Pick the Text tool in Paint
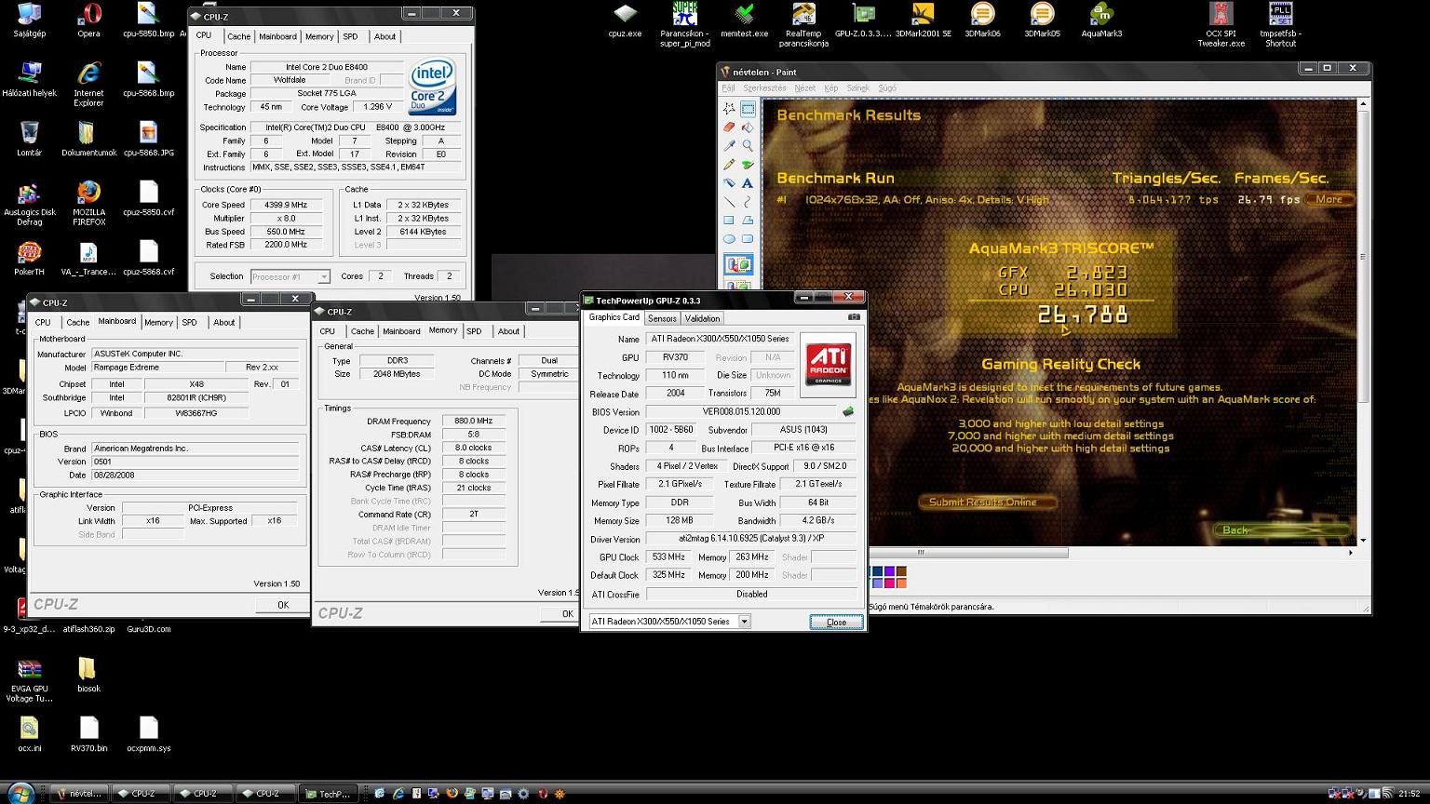The height and width of the screenshot is (804, 1430). pyautogui.click(x=748, y=182)
